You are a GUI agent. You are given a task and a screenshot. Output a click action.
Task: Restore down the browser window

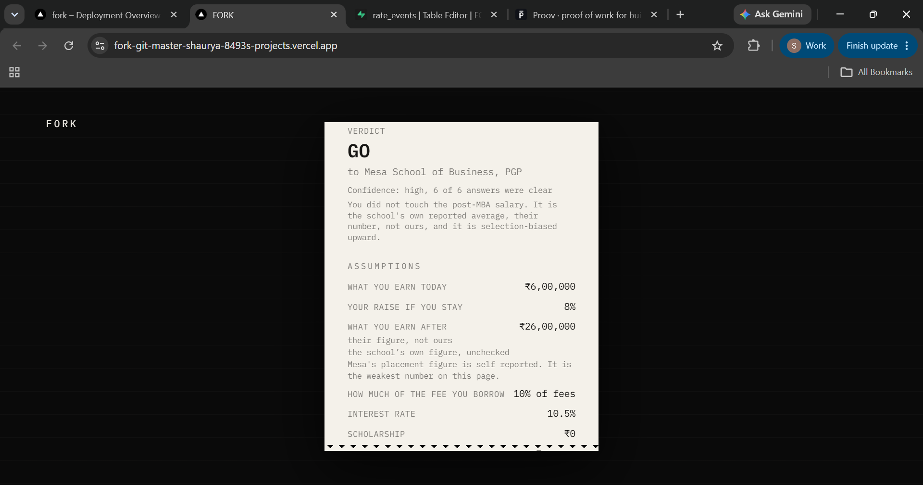pos(873,14)
